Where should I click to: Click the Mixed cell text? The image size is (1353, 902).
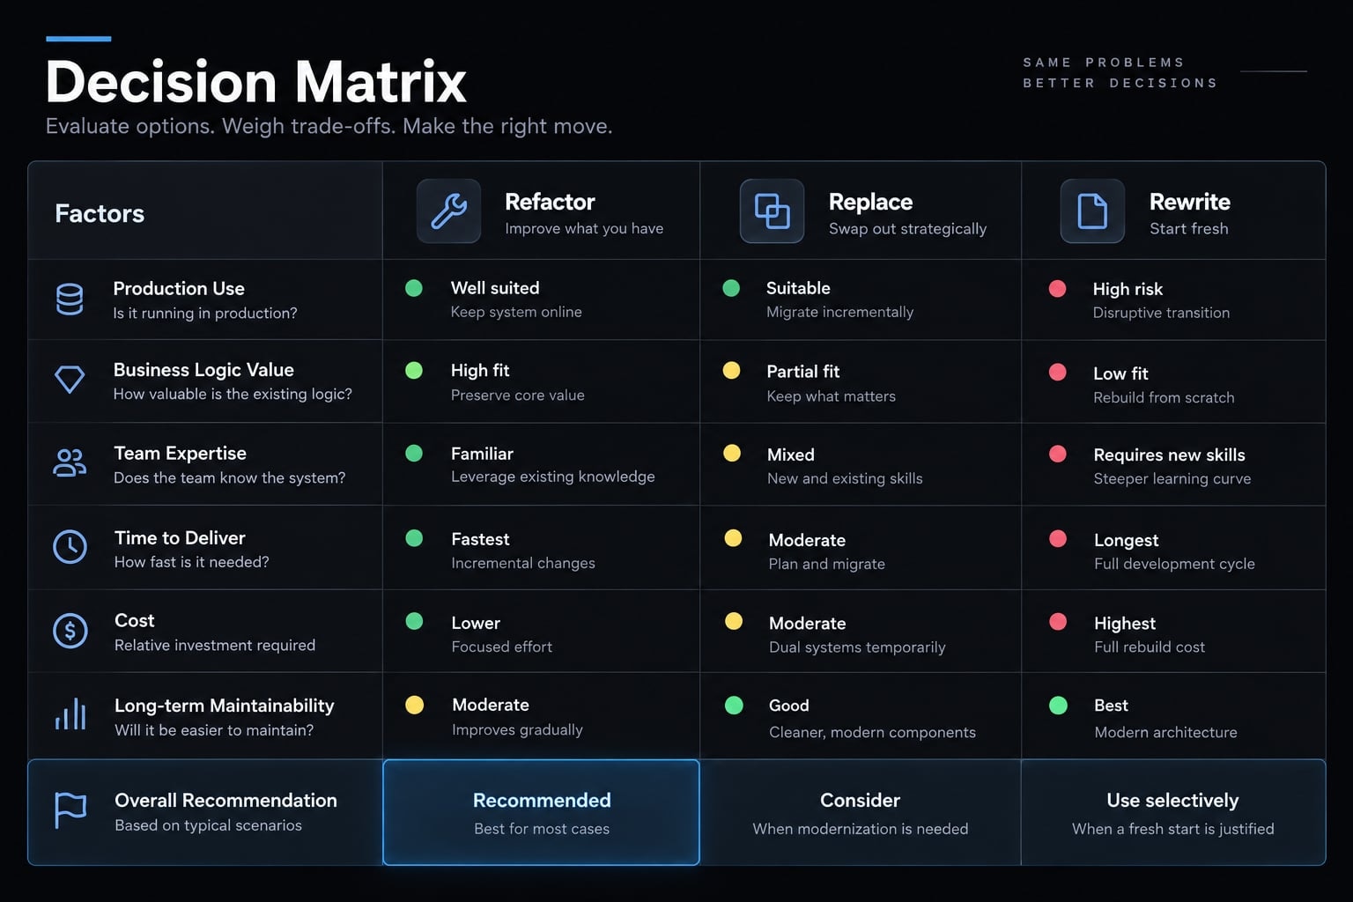[791, 455]
